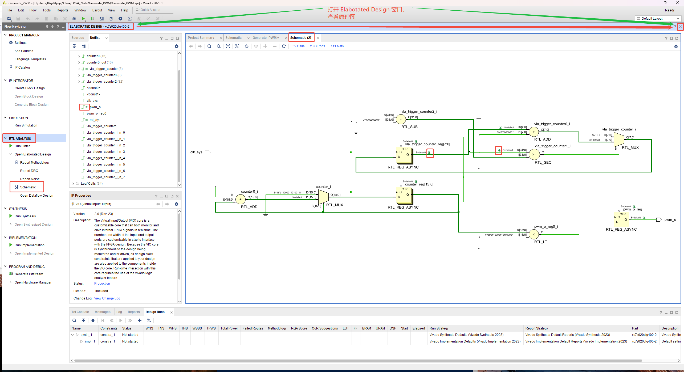Toggle the debug mark on the rst_sys net
Viewport: 684px width, 372px height.
click(x=86, y=120)
